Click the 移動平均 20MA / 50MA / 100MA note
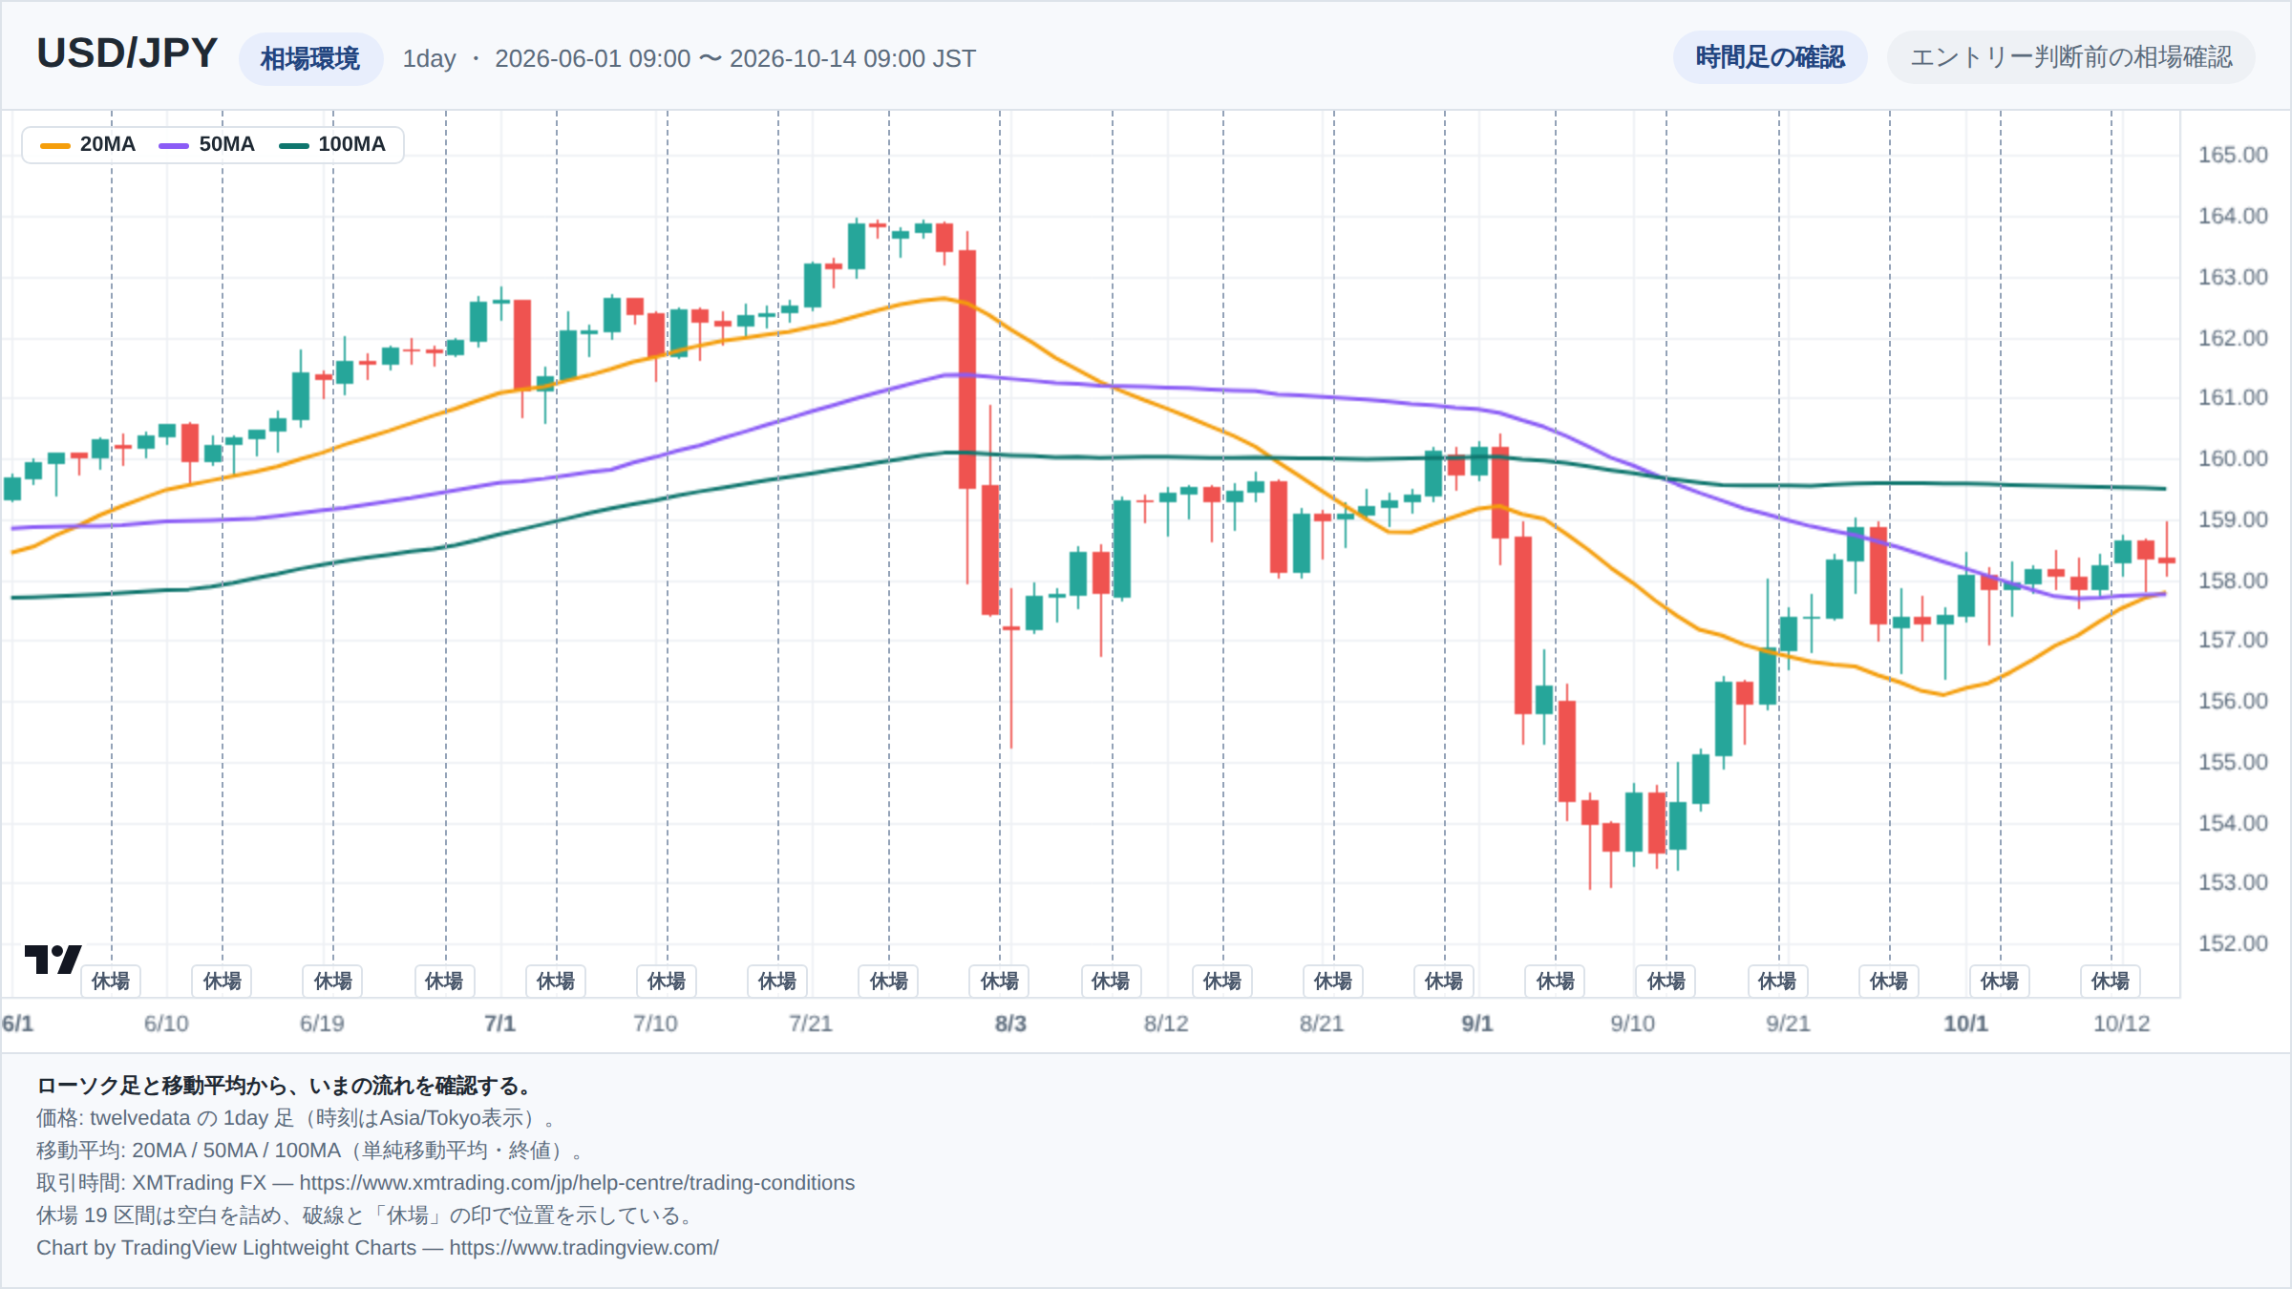The width and height of the screenshot is (2292, 1289). (310, 1151)
